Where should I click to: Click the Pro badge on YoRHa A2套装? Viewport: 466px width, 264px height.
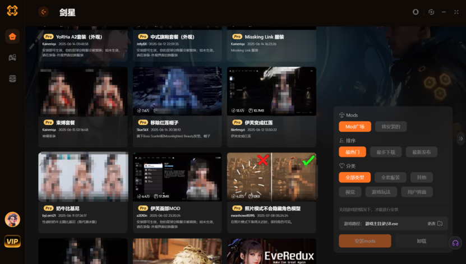pyautogui.click(x=48, y=36)
